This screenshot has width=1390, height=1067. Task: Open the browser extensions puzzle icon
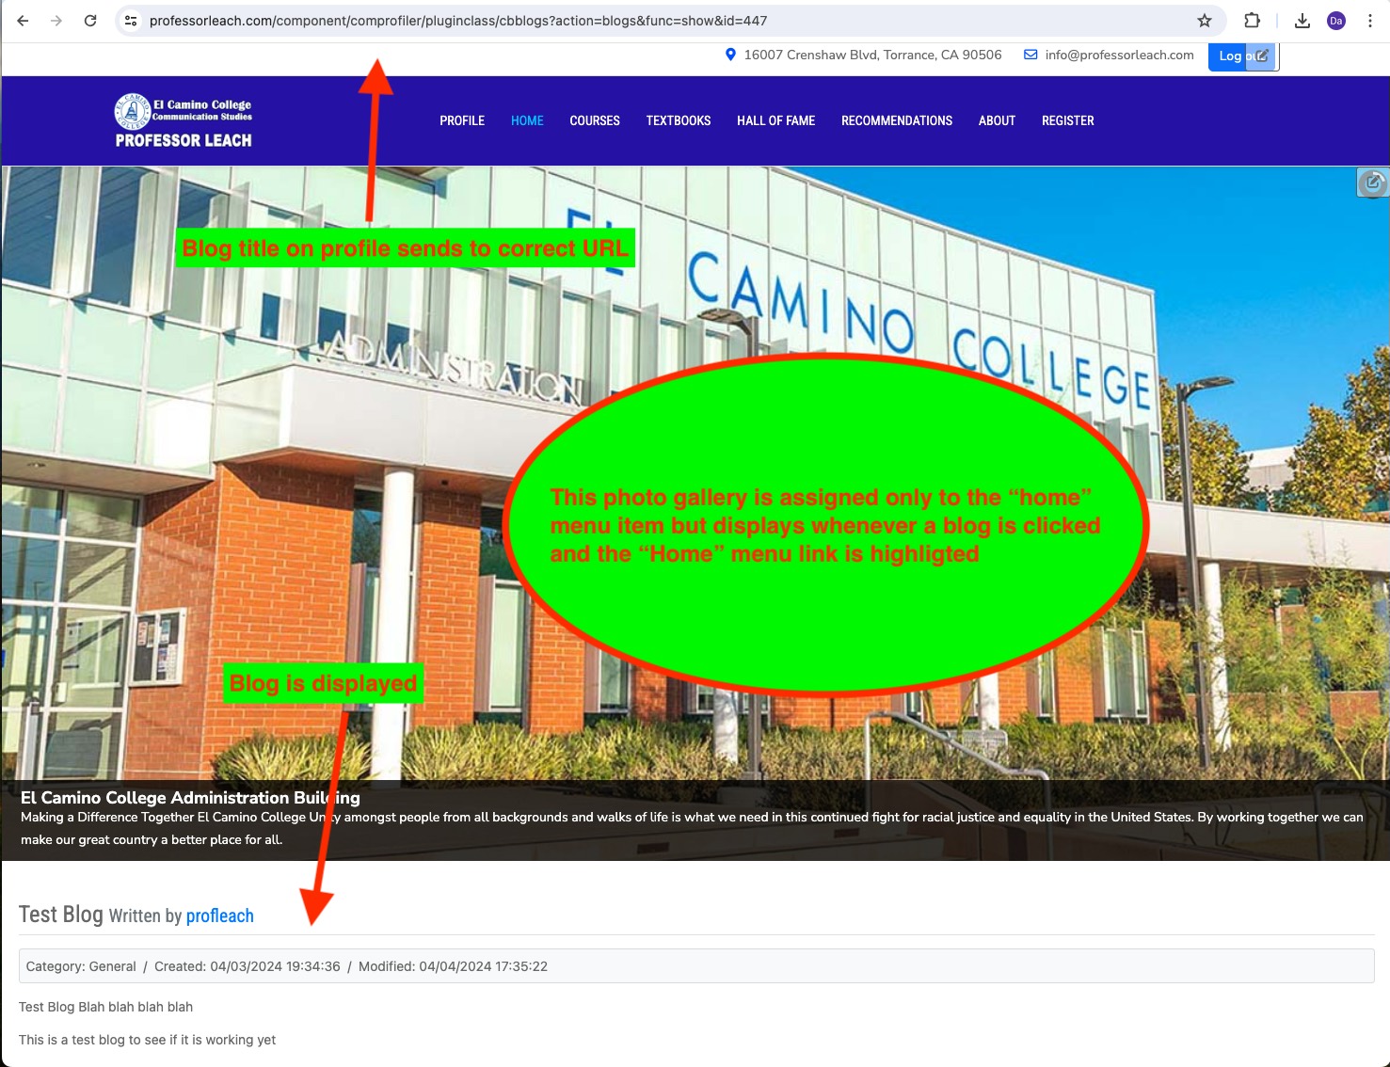(1252, 21)
